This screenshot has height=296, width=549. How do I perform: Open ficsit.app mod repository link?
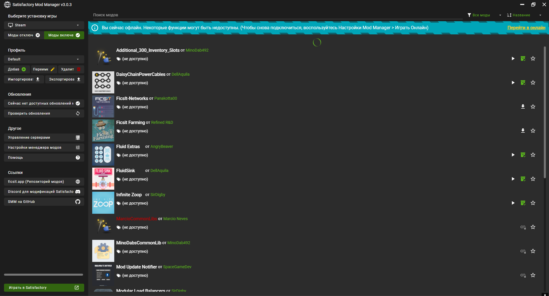tap(44, 182)
